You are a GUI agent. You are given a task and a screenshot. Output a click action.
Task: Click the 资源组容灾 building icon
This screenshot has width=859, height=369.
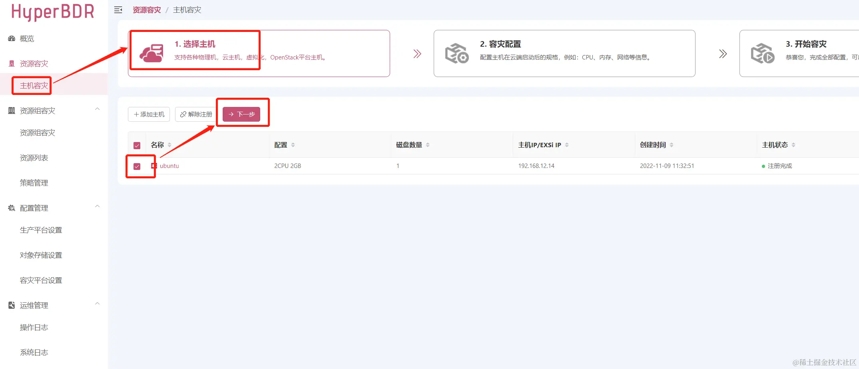[12, 111]
